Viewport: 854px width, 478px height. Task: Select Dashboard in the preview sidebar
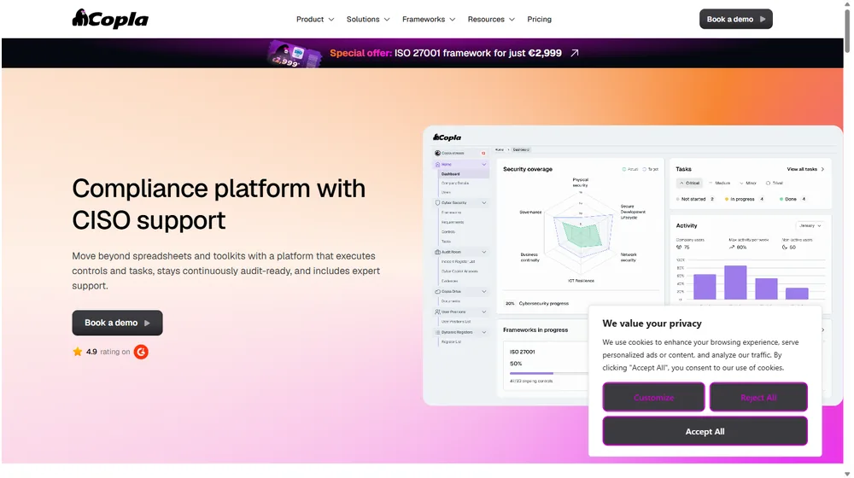pos(464,173)
